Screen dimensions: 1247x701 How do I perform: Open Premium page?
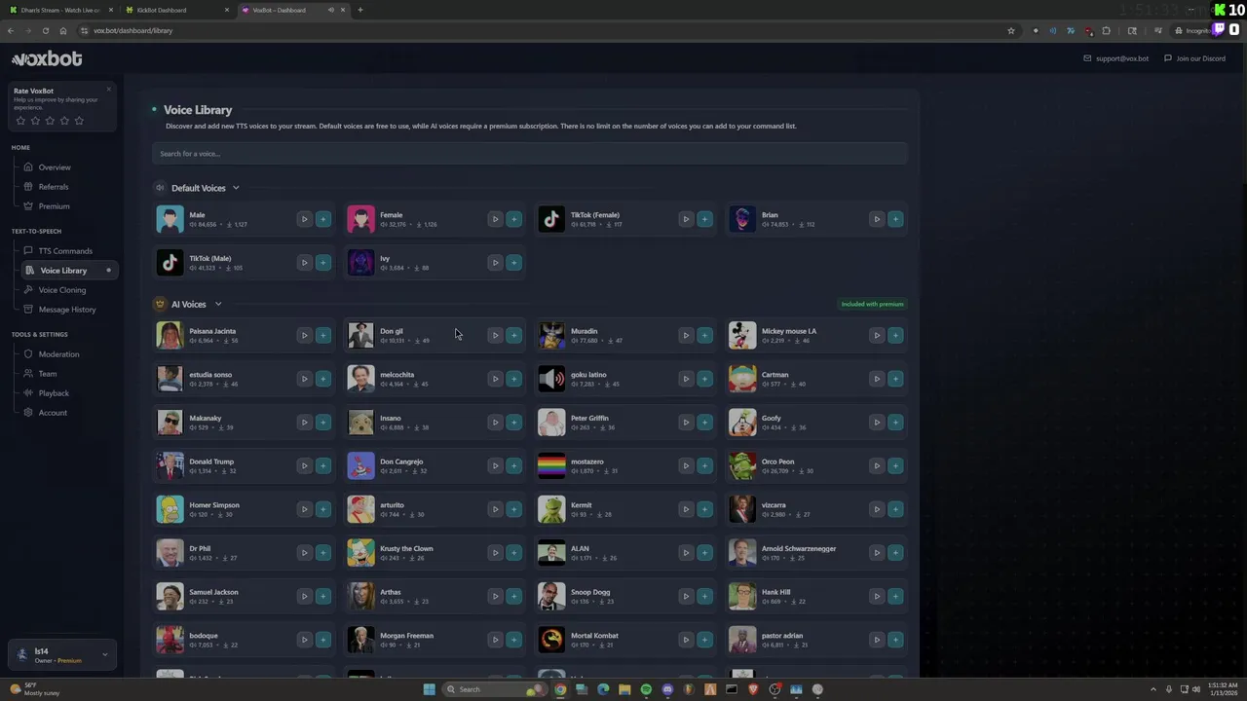(x=54, y=206)
